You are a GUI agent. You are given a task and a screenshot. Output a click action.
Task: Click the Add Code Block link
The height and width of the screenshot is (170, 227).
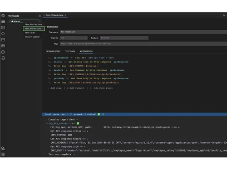pyautogui.click(x=101, y=88)
